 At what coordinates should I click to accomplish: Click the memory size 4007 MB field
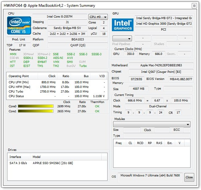tap(138, 89)
